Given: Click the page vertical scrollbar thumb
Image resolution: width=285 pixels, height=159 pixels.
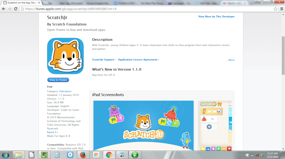Looking at the screenshot, I should click(x=283, y=55).
